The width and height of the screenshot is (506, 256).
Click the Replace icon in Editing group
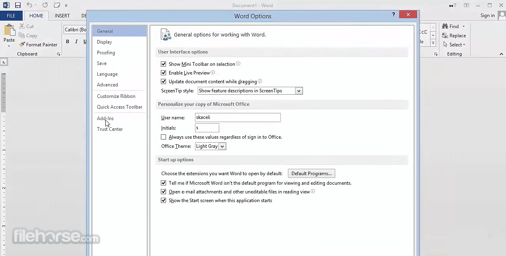[445, 35]
